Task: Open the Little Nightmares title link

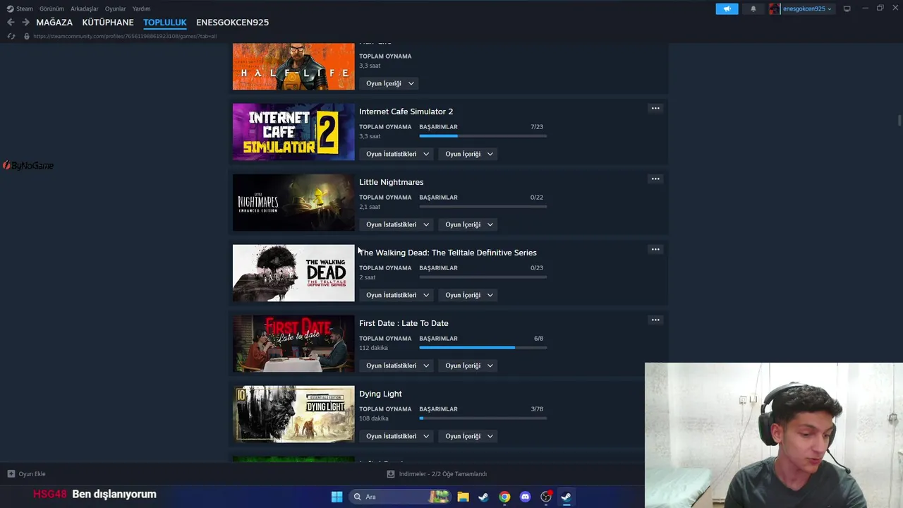Action: (391, 182)
